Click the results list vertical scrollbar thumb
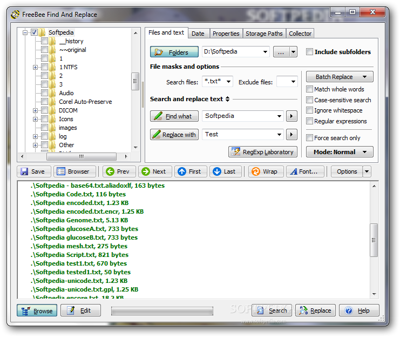Image resolution: width=400 pixels, height=337 pixels. pos(374,240)
